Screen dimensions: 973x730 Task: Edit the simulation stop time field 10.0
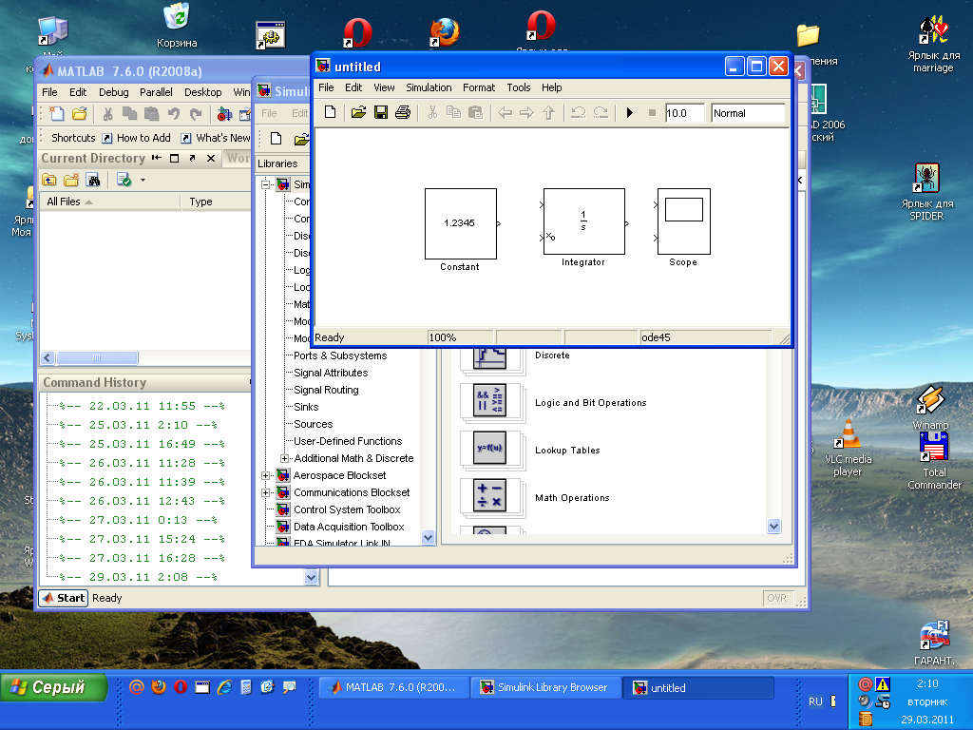pyautogui.click(x=684, y=113)
